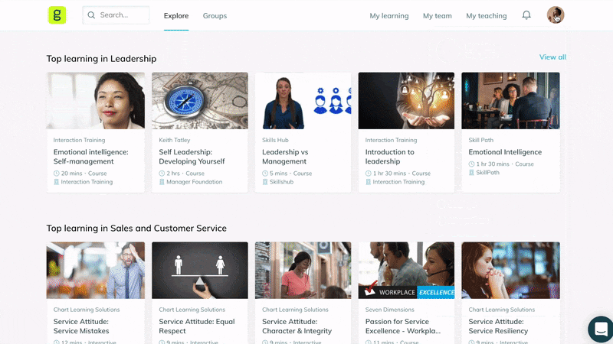The height and width of the screenshot is (344, 613).
Task: Switch to the Groups tab
Action: [215, 16]
